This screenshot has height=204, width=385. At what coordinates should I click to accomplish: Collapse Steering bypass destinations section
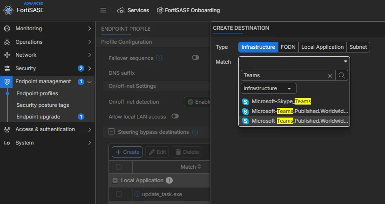coord(111,132)
